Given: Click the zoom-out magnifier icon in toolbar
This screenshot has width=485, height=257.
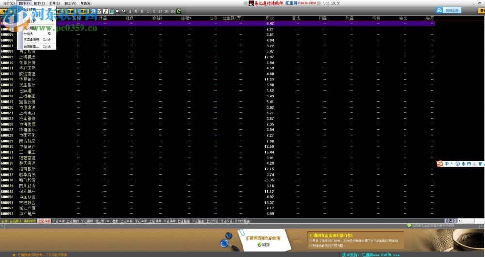Looking at the screenshot, I should coord(117,11).
